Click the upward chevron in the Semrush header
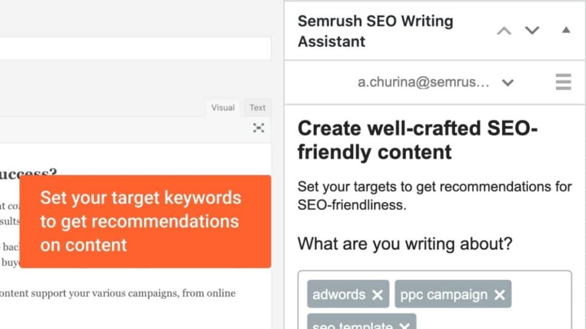This screenshot has height=329, width=586. click(504, 31)
